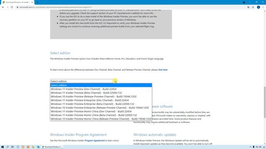Screen dimensions: 266x149
Task: Click the Windows automatic updates heading
Action: click(155, 135)
